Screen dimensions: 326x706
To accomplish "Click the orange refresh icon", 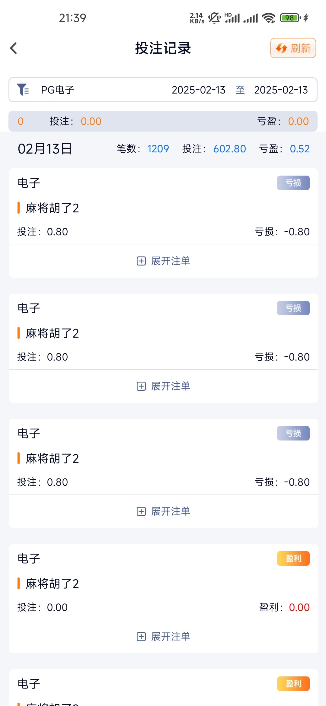I will (281, 48).
